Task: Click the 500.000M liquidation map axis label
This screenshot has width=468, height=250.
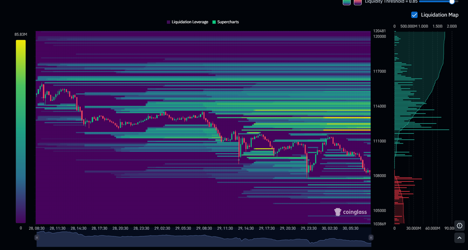Action: [x=409, y=26]
